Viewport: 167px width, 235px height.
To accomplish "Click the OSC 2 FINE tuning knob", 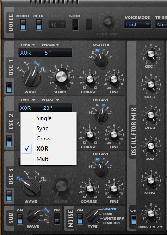I will (x=114, y=134).
